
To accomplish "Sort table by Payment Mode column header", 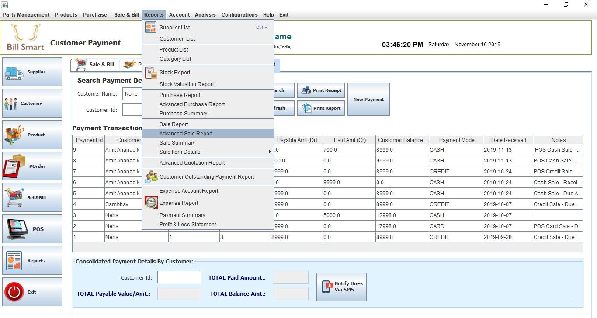I will coord(456,140).
